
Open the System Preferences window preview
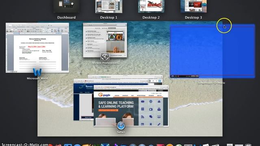(x=105, y=40)
